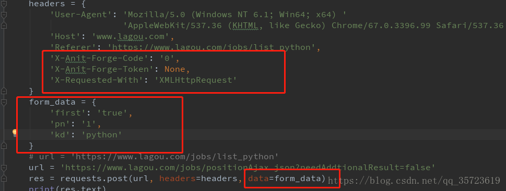Click the 'headers' variable in 'headers = {'
The image size is (506, 191).
(47, 4)
